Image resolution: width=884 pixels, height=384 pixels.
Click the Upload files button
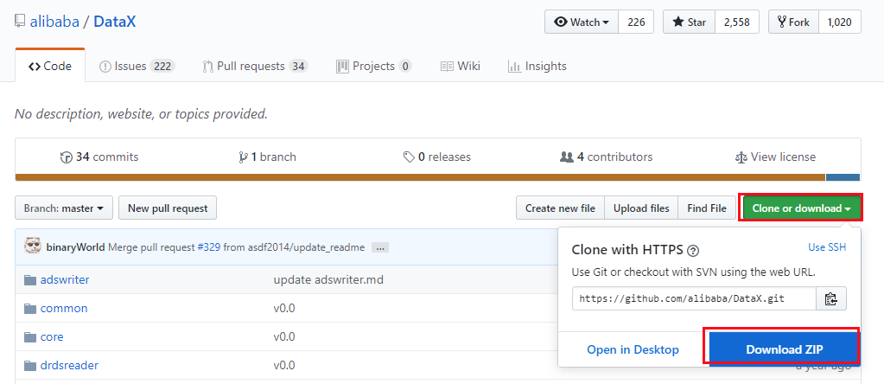641,208
